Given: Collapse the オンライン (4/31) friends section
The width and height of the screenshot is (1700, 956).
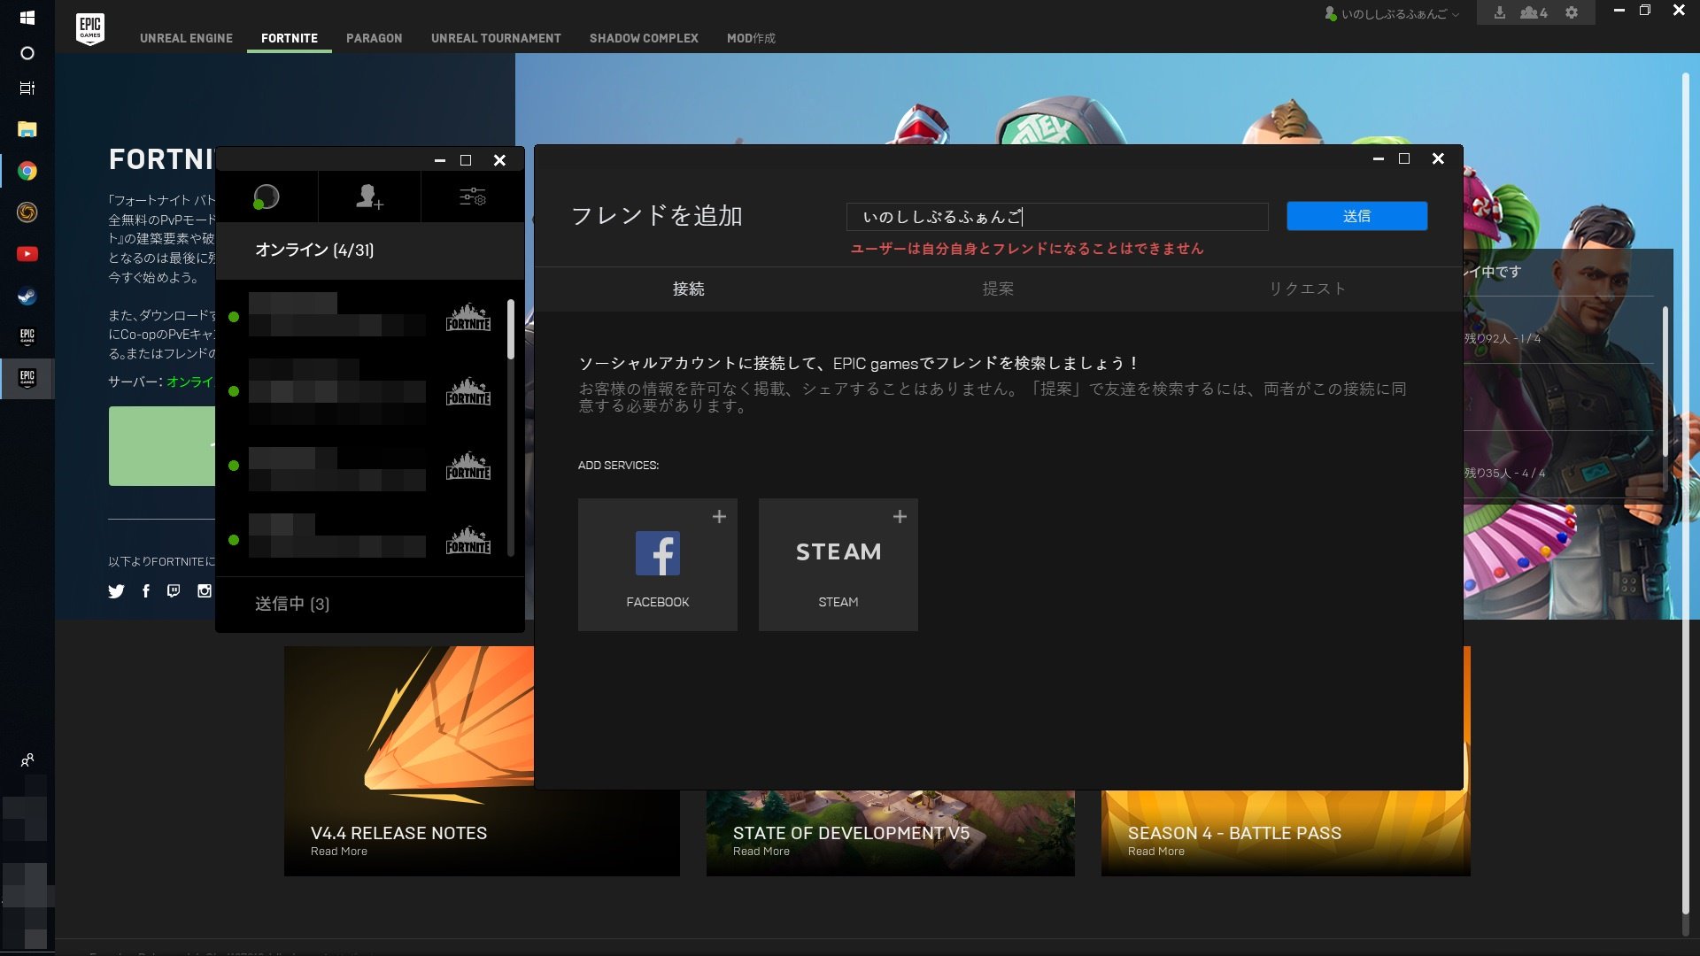Looking at the screenshot, I should [x=370, y=251].
